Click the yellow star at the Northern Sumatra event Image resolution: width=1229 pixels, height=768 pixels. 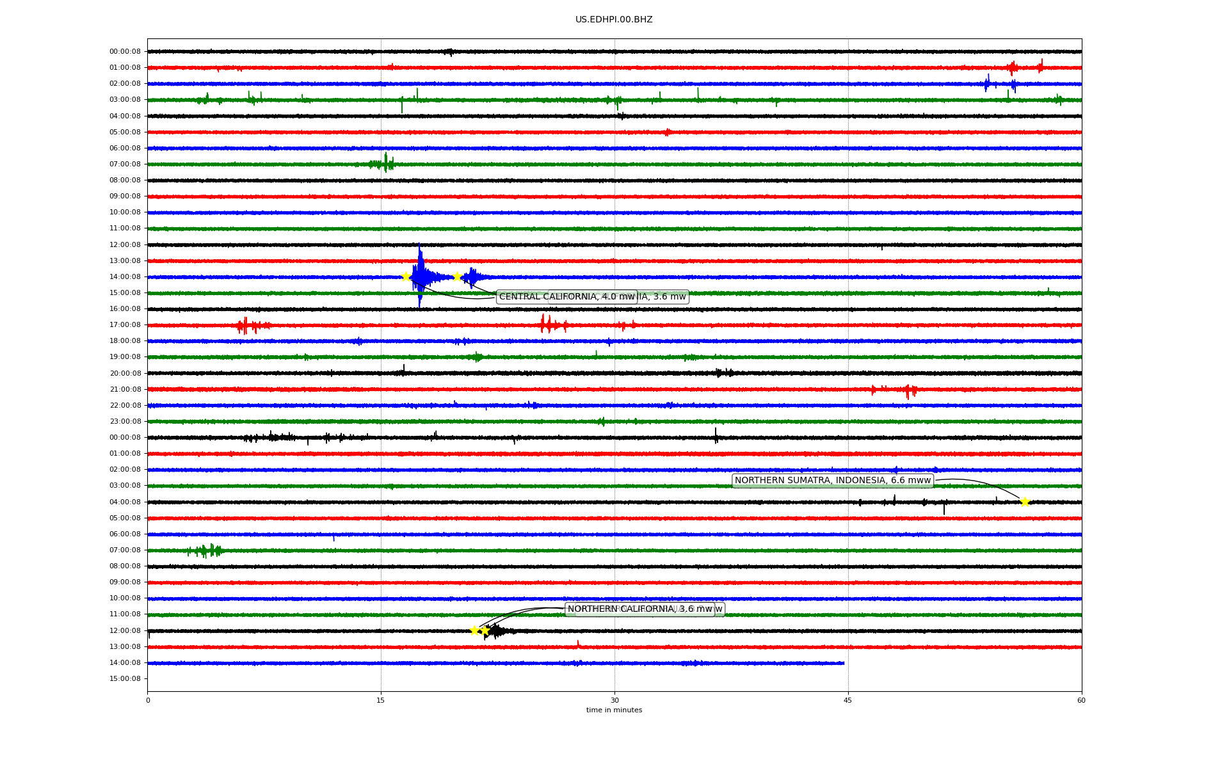pyautogui.click(x=1024, y=502)
